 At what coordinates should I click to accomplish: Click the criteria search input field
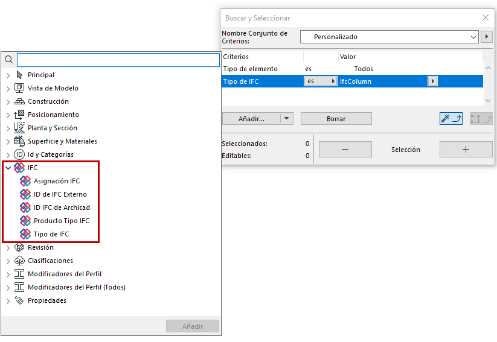(118, 60)
